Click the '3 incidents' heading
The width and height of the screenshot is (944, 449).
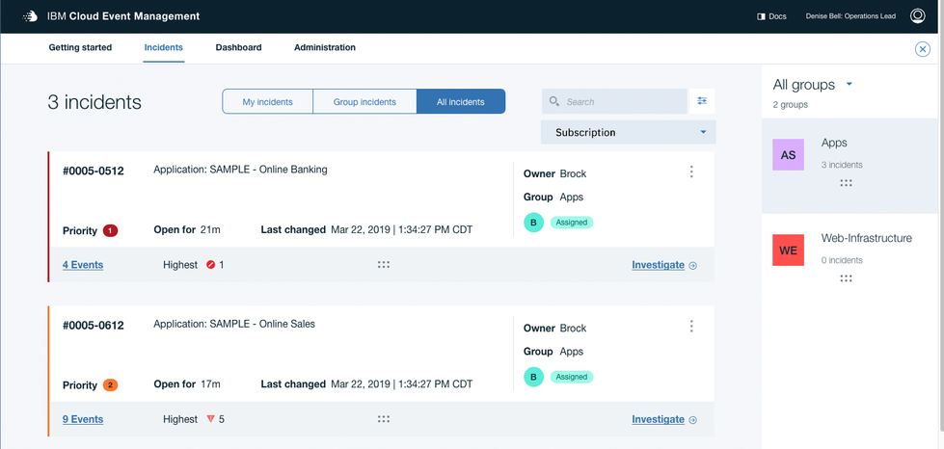(x=94, y=102)
